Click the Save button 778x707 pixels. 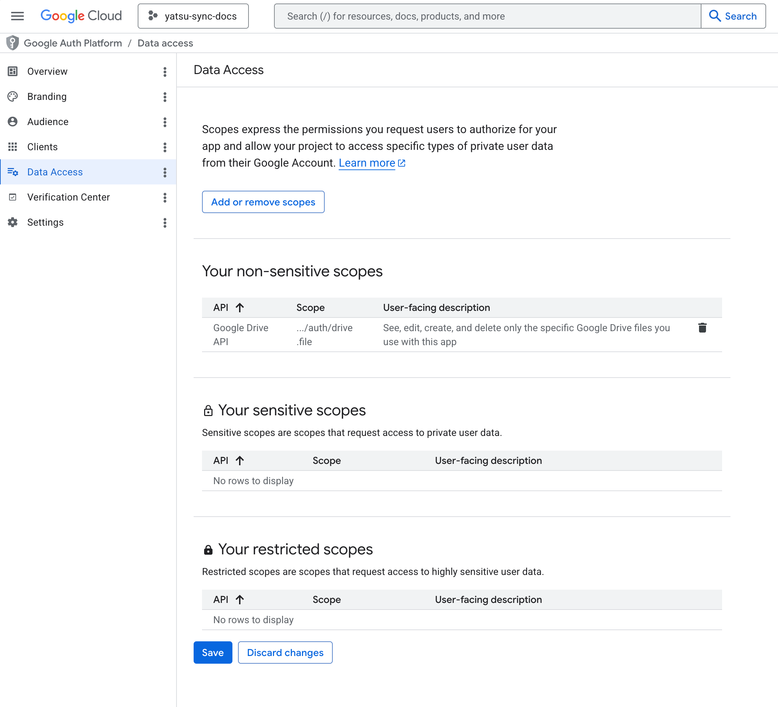click(x=212, y=652)
